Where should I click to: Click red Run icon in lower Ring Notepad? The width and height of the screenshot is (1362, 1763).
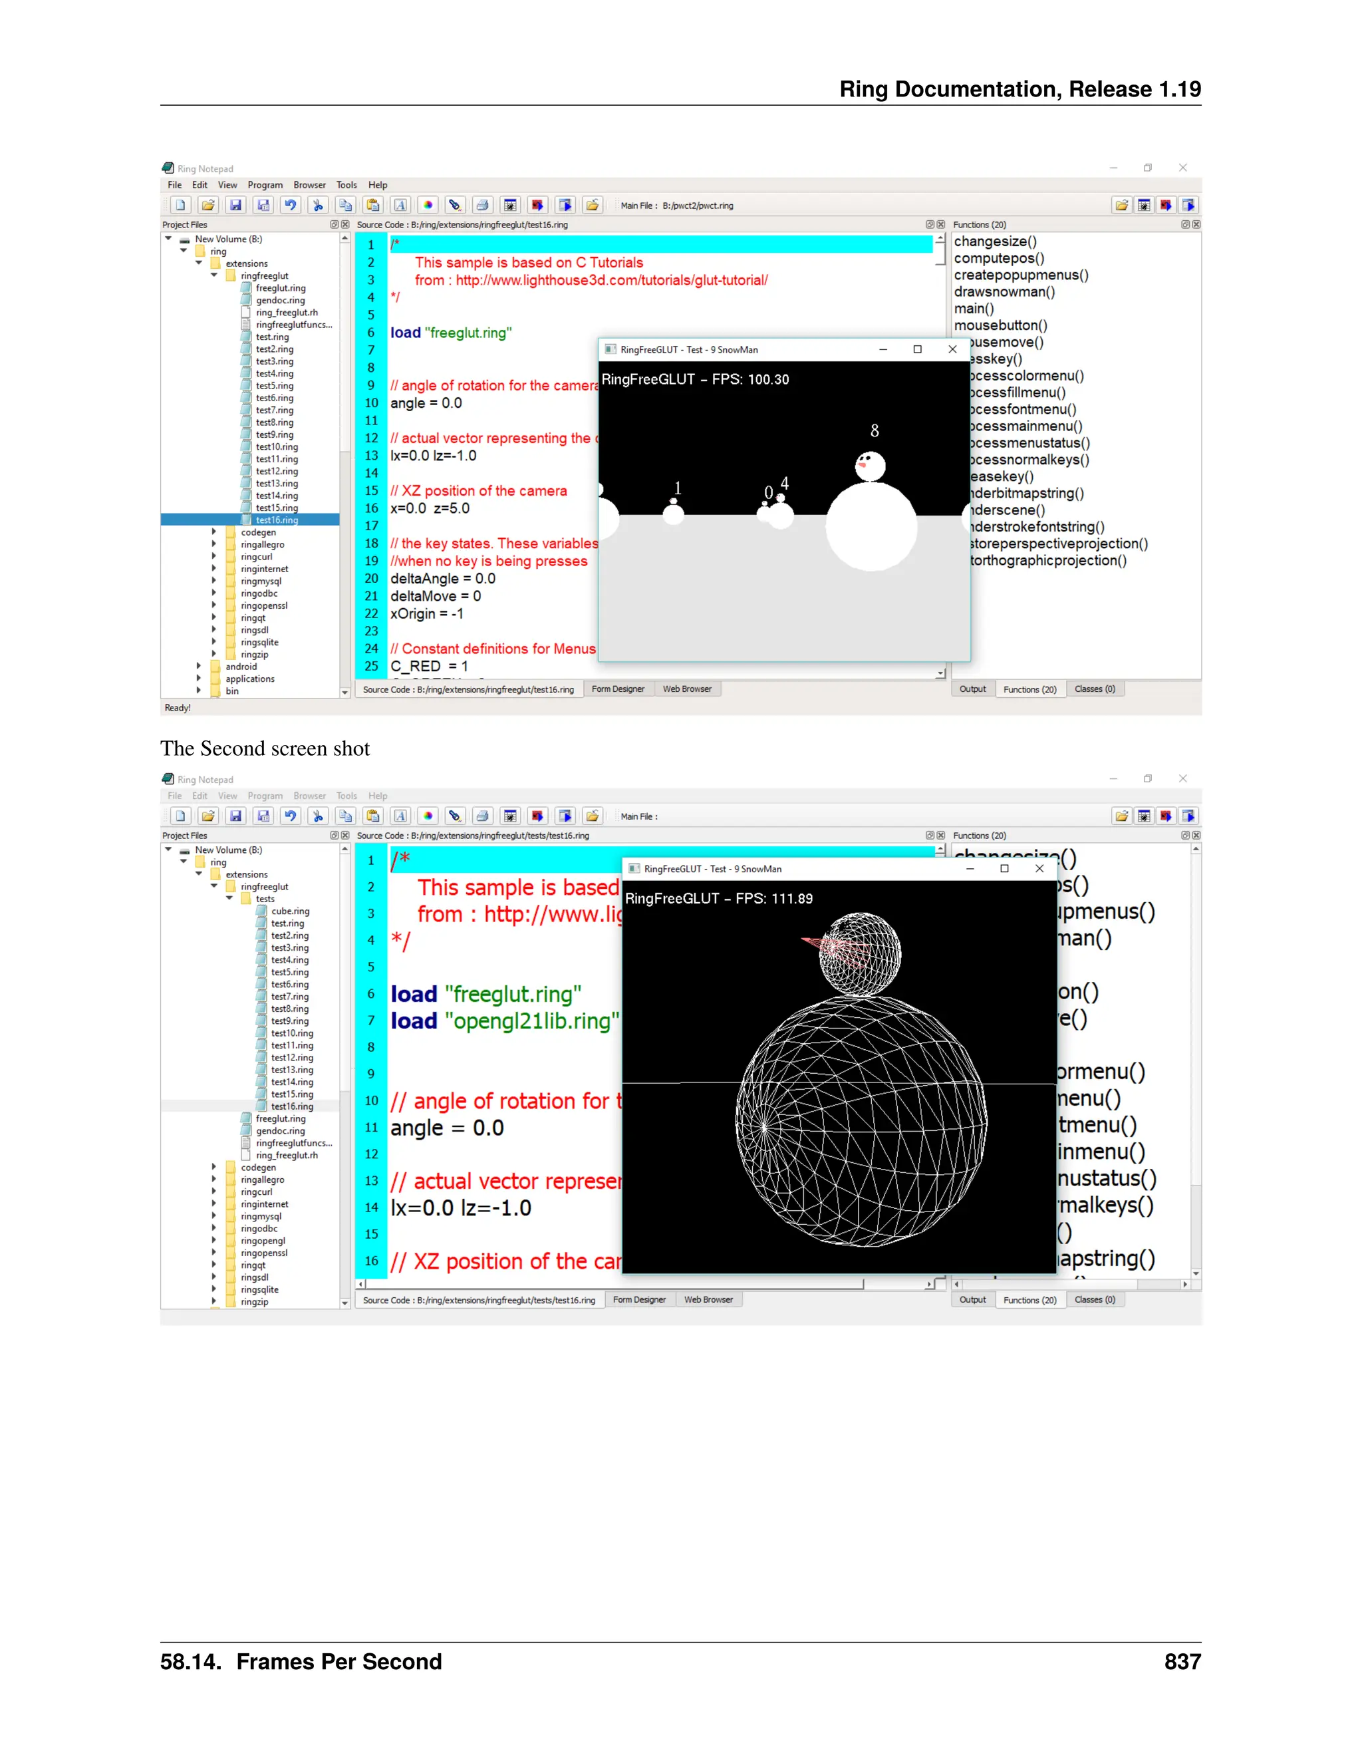tap(537, 816)
